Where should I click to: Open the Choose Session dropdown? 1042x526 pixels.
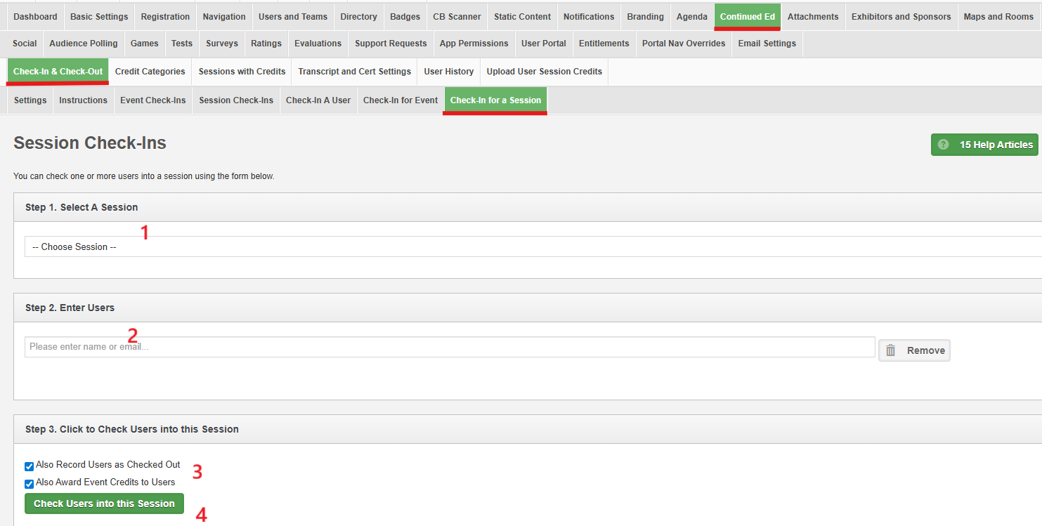pyautogui.click(x=533, y=246)
